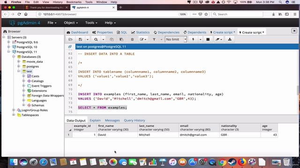300x168 pixels.
Task: Click the Save File toolbar icon
Action: (x=80, y=39)
